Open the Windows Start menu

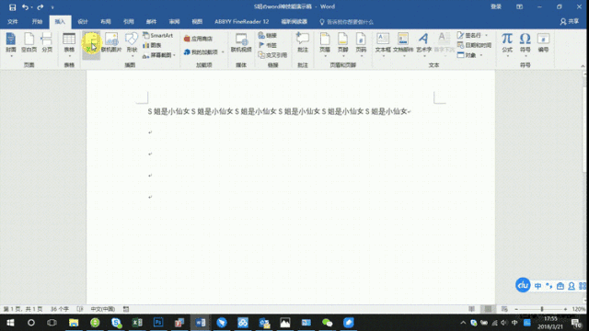point(10,323)
